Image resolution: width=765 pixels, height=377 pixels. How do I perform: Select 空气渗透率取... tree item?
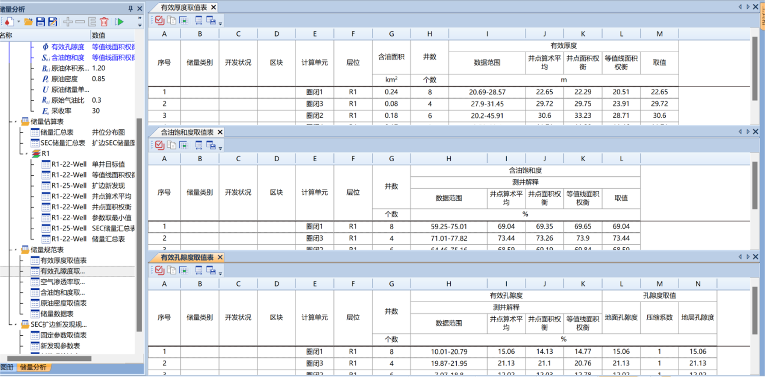[x=62, y=282]
